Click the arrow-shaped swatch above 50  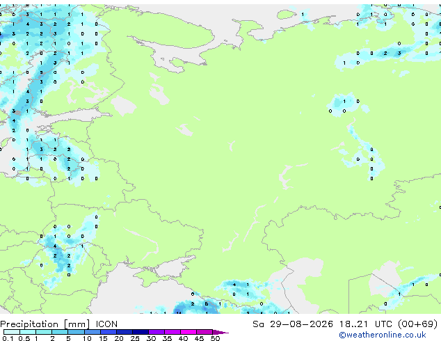(220, 332)
